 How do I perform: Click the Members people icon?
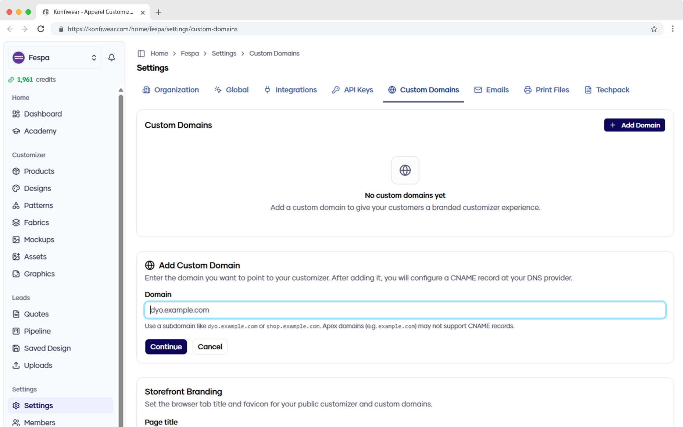tap(16, 423)
